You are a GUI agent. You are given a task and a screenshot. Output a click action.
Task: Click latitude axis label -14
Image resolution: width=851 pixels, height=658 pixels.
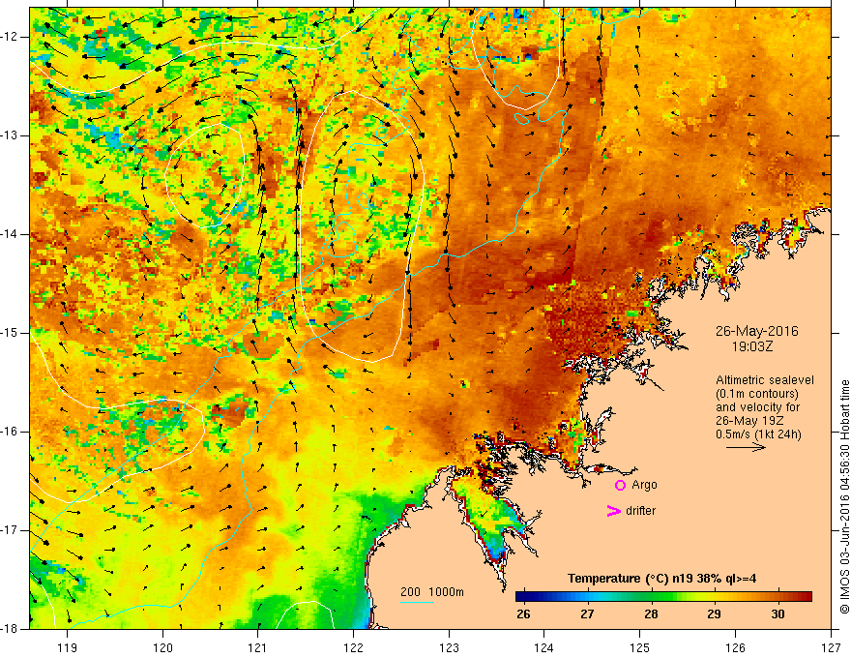pyautogui.click(x=10, y=234)
